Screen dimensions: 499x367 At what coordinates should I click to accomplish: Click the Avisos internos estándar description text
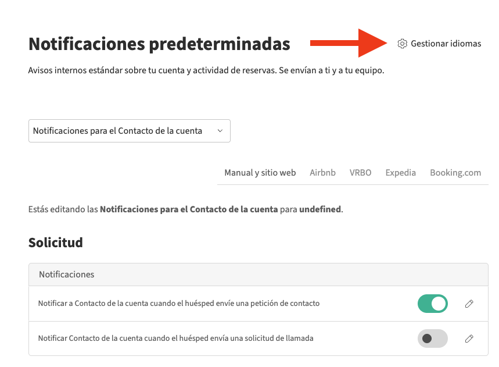206,71
